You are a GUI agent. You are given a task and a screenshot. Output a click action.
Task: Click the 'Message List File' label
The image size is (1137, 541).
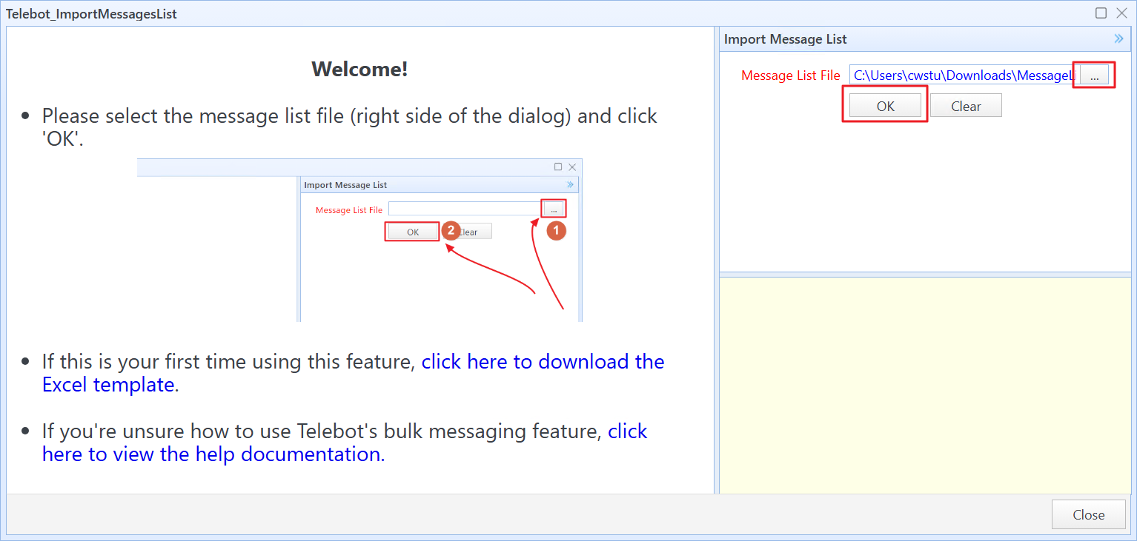tap(791, 75)
